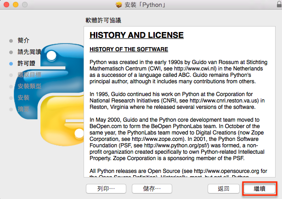This screenshot has width=282, height=199.
Task: Click the package icon next to the window title
Action: click(x=118, y=5)
